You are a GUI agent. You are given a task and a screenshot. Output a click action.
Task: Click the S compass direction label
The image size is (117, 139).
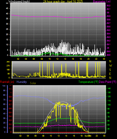pyautogui.click(x=110, y=70)
